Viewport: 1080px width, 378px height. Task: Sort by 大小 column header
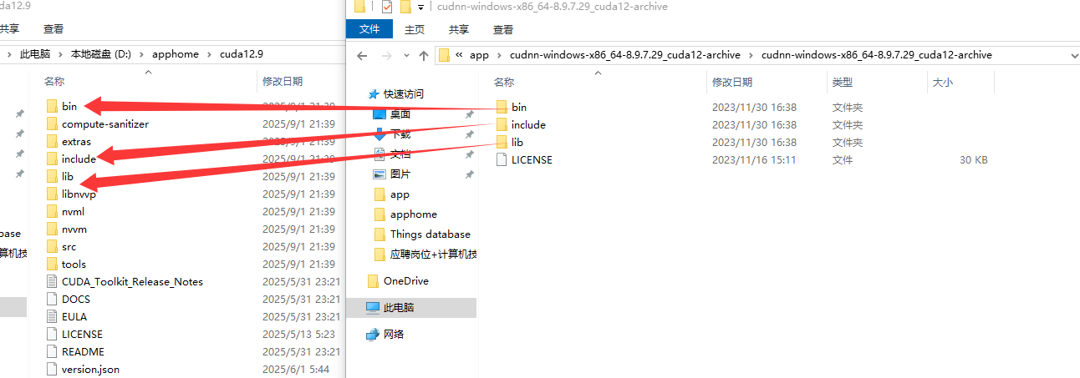point(942,83)
